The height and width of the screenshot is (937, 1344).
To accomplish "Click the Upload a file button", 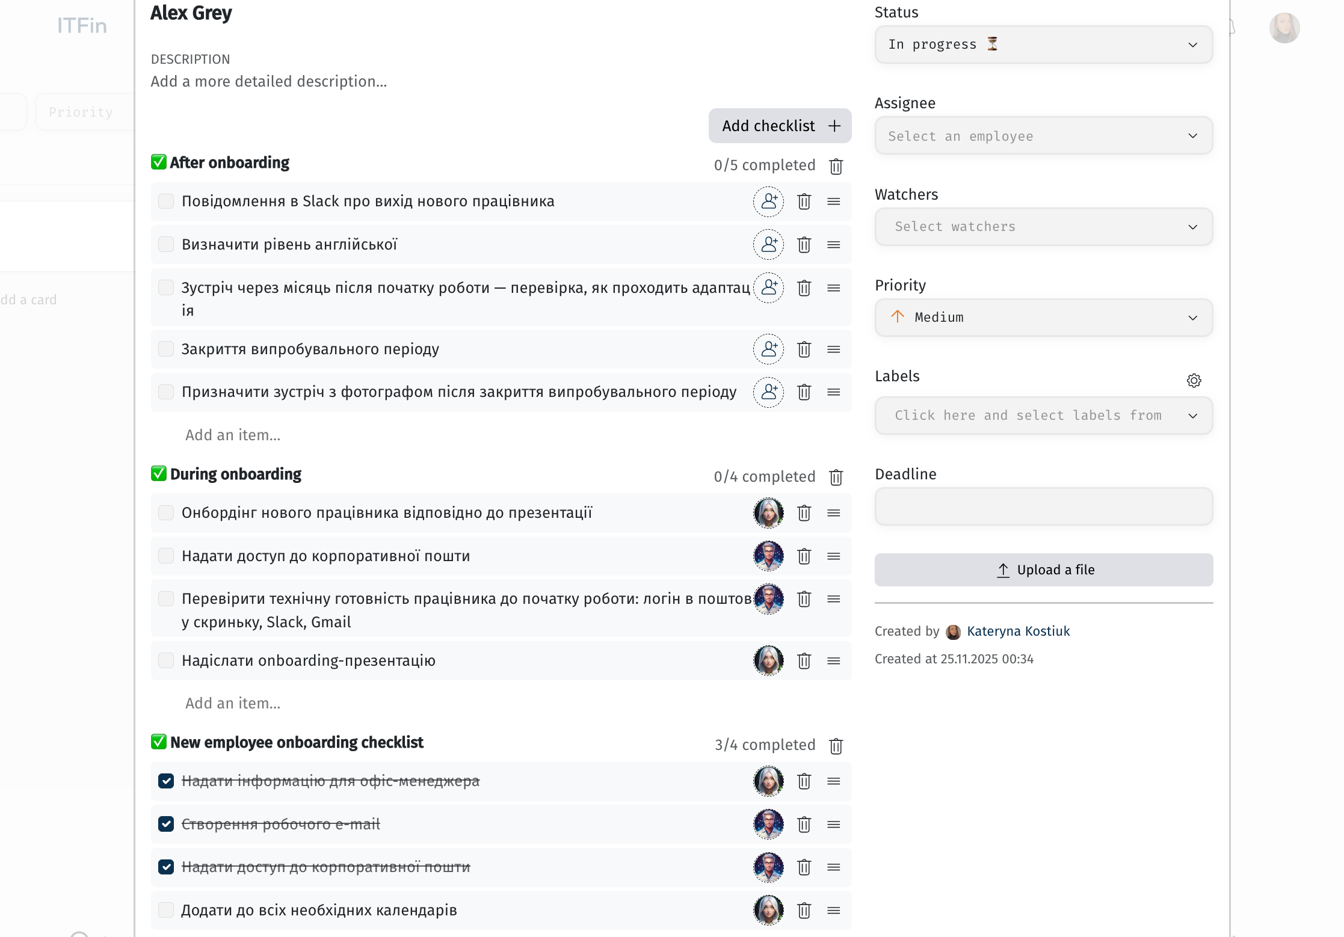I will (x=1043, y=570).
